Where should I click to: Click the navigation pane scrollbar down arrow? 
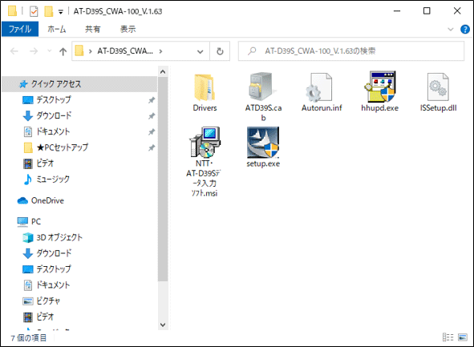pyautogui.click(x=163, y=325)
